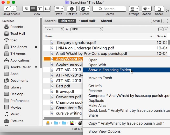This screenshot has width=170, height=135.
Task: Open the Kind criteria dropdown
Action: [54, 29]
